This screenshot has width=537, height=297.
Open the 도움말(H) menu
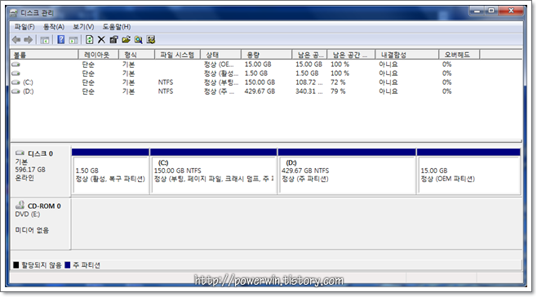(x=117, y=27)
